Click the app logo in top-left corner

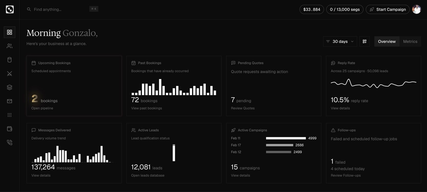10,9
